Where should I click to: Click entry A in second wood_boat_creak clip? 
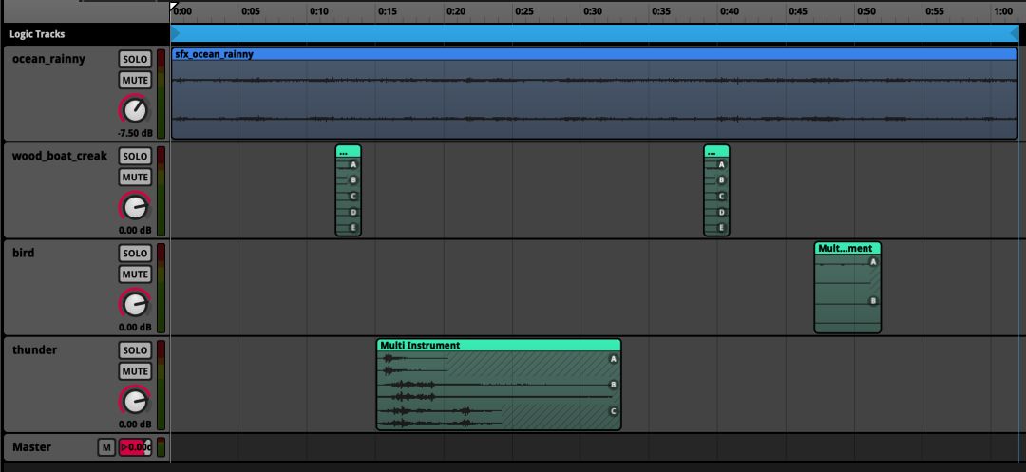click(x=722, y=165)
